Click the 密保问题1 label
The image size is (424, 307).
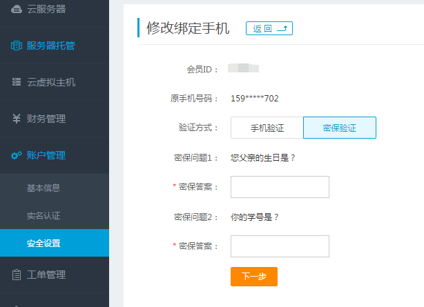[196, 157]
